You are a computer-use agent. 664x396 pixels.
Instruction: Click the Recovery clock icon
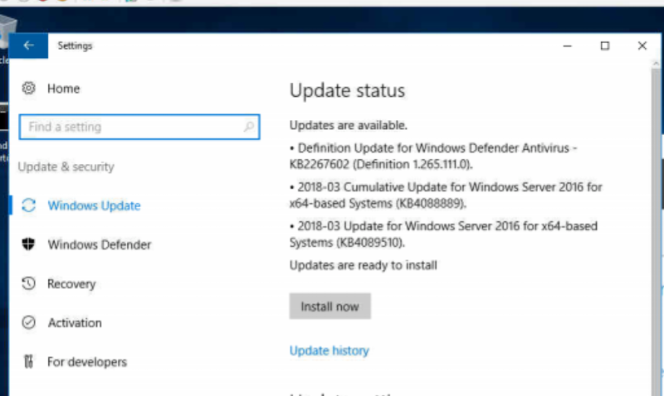[28, 283]
